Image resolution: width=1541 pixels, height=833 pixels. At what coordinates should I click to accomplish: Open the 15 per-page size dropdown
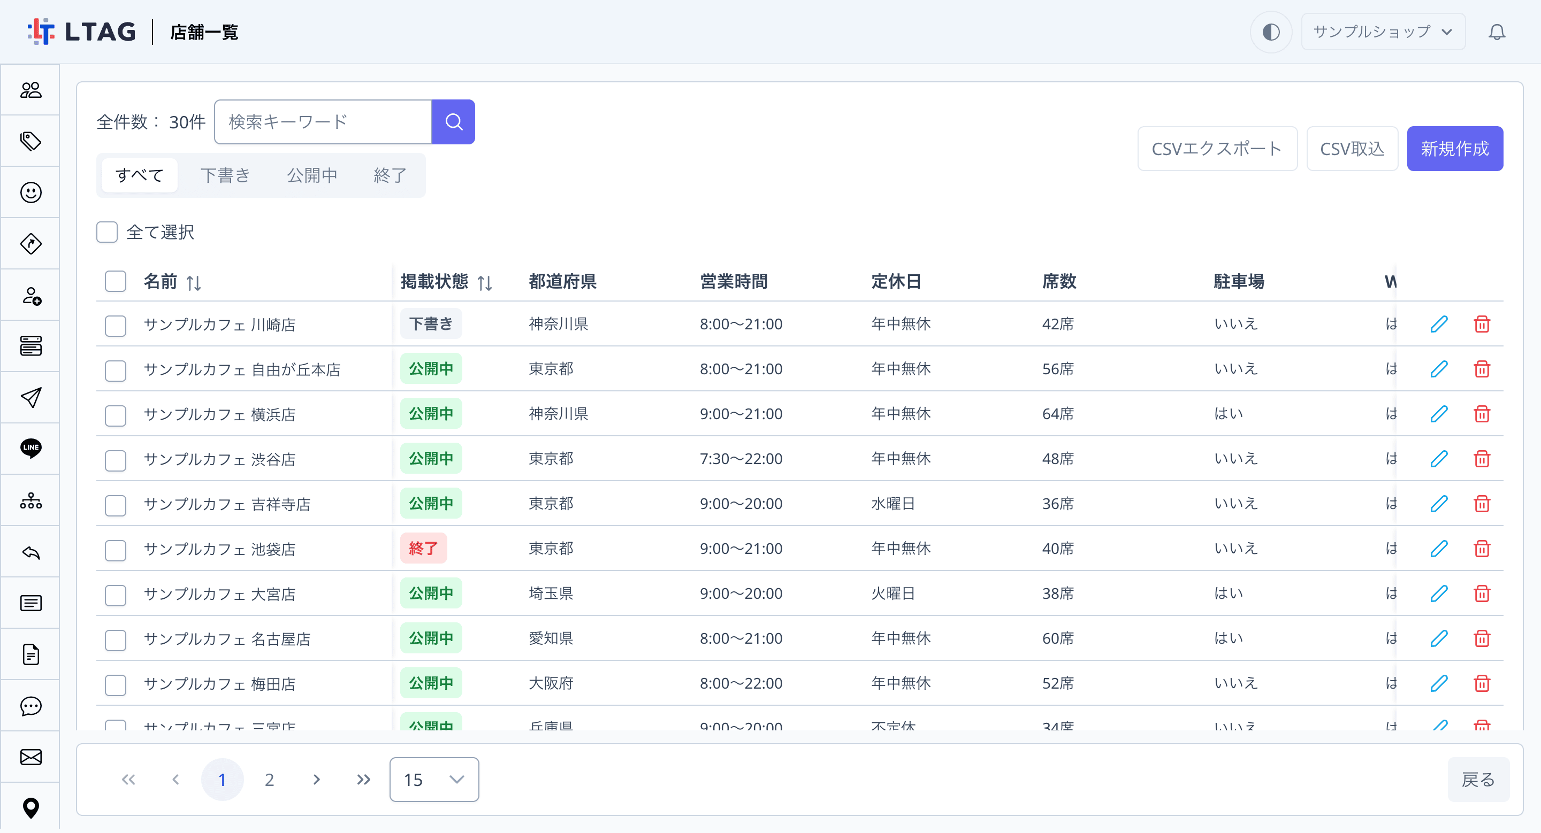point(434,779)
